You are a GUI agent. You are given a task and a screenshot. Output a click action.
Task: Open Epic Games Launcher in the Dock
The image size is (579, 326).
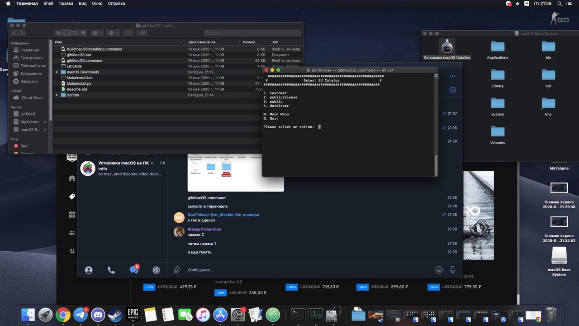[x=133, y=315]
